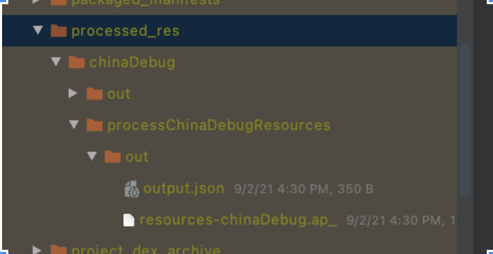Click folder icon of out under processChinaDebugResources
Image resolution: width=493 pixels, height=254 pixels.
tap(112, 157)
